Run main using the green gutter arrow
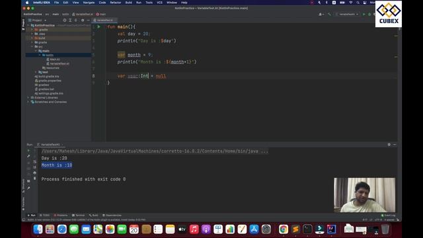 click(x=98, y=26)
